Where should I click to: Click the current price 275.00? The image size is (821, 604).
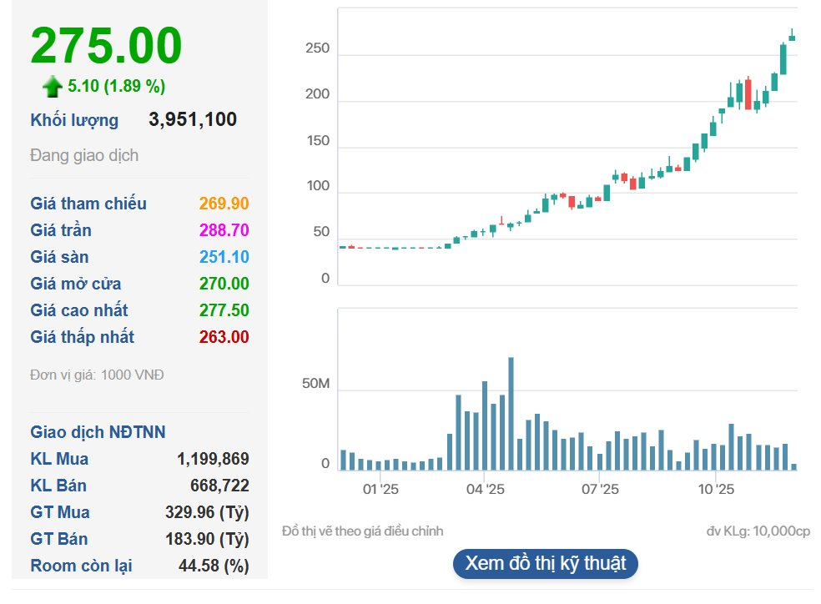(106, 46)
